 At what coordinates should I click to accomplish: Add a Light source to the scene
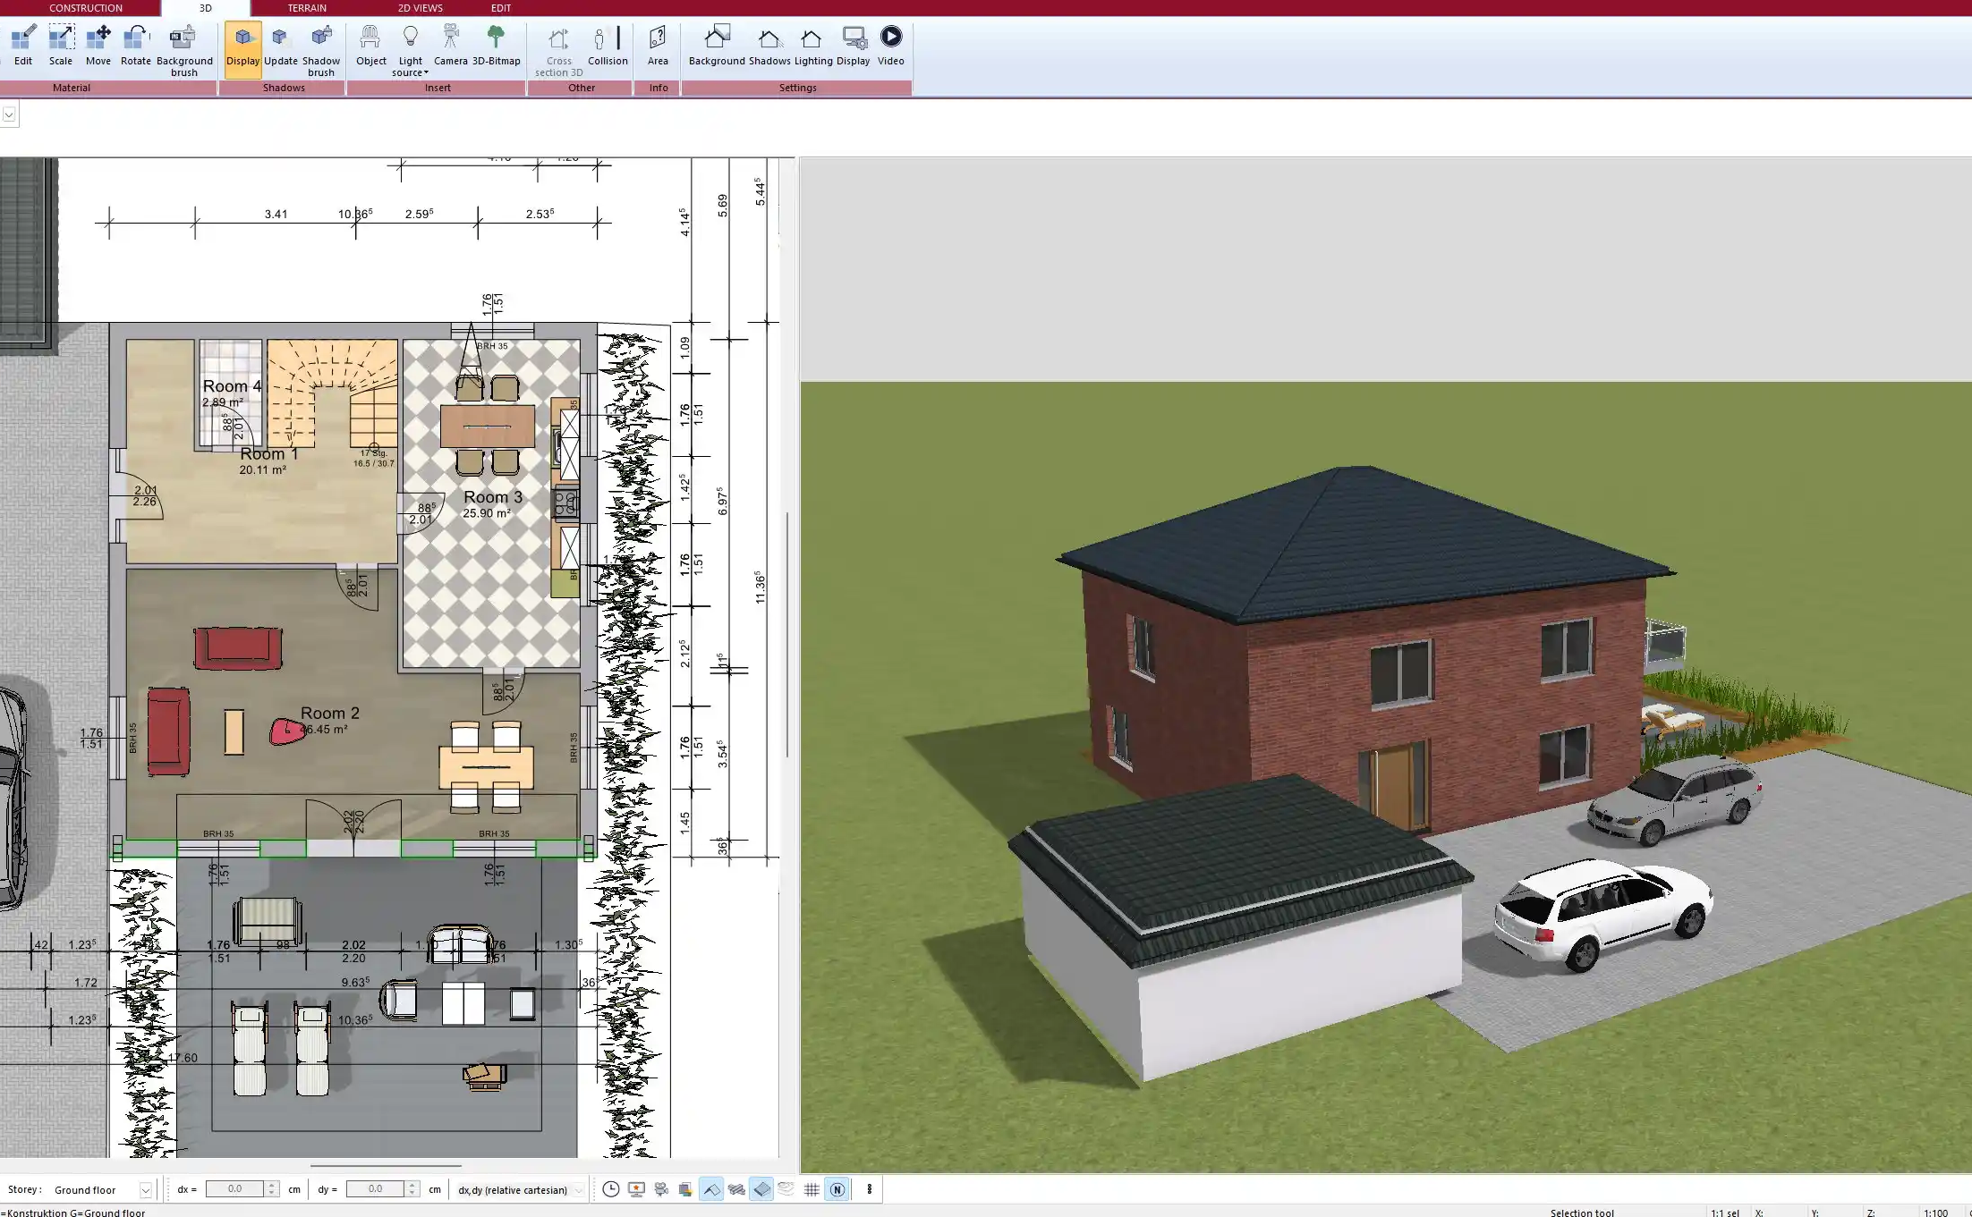pos(410,45)
